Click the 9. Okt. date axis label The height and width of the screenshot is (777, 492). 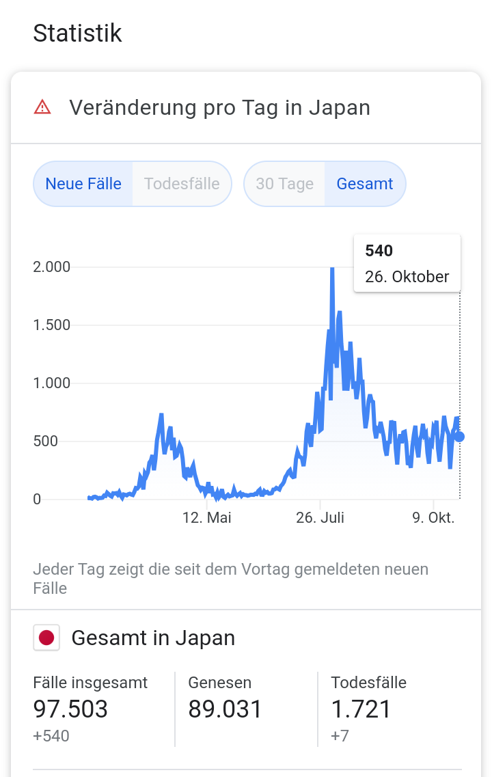433,518
